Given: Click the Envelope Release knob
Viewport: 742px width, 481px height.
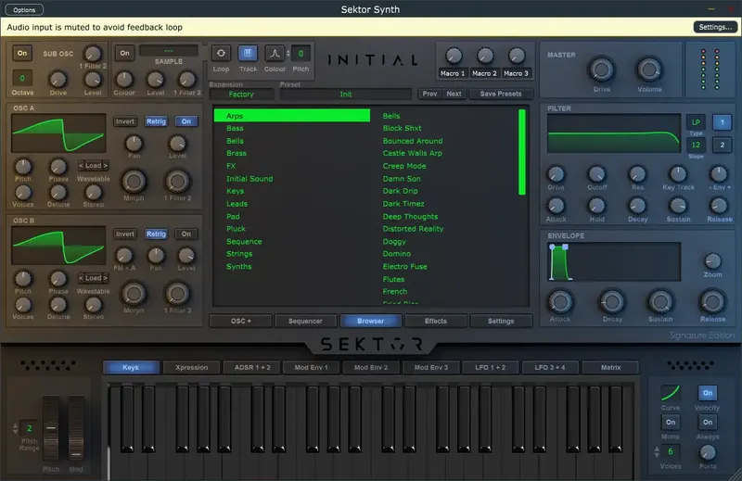Looking at the screenshot, I should [712, 302].
